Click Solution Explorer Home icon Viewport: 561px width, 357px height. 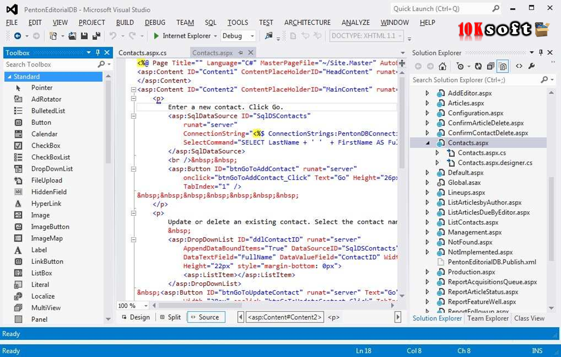point(443,66)
